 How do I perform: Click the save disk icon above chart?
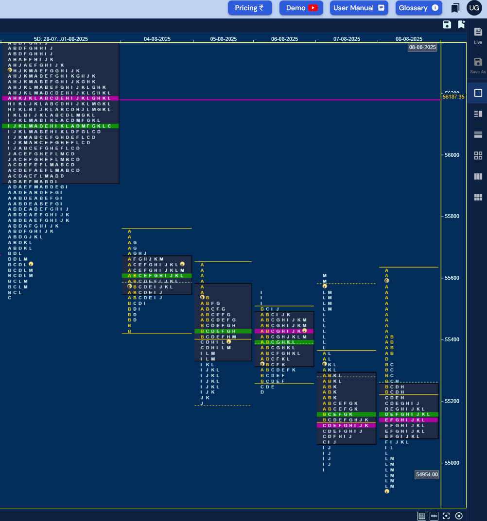[447, 25]
